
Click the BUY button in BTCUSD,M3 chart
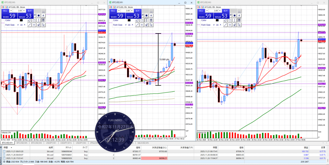[x=226, y=11]
